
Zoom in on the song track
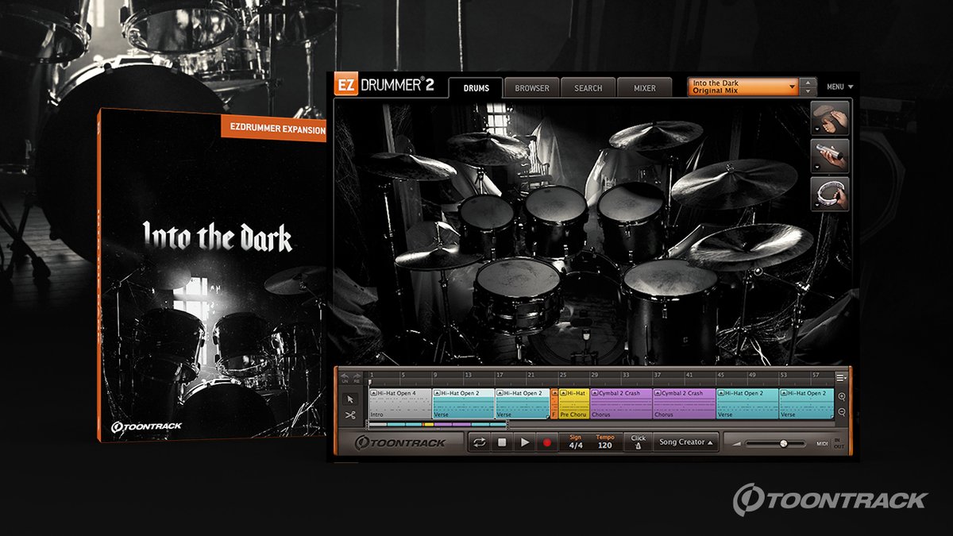(842, 396)
